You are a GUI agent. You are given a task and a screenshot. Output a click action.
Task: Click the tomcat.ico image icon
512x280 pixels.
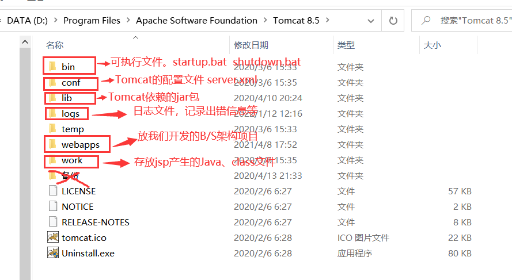[x=53, y=237]
